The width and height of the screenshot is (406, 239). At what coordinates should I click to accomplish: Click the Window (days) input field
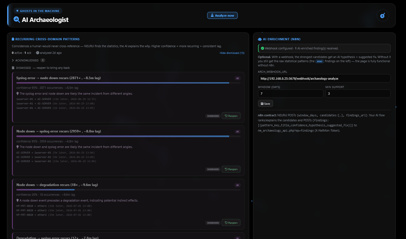click(x=291, y=94)
